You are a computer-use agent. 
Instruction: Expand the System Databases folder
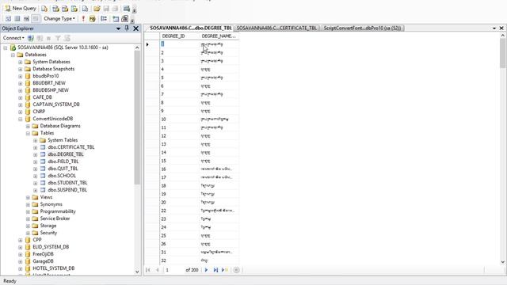pos(21,62)
